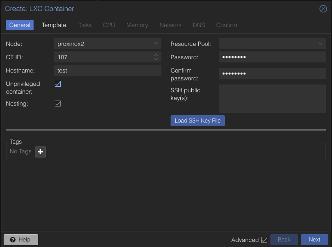
Task: Proceed with the Next button
Action: click(314, 240)
